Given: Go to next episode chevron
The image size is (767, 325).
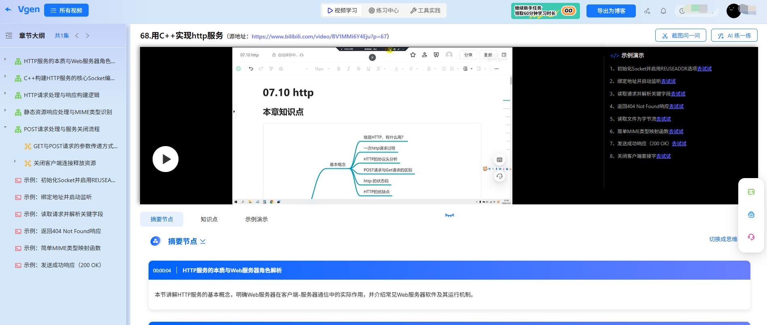Looking at the screenshot, I should [x=87, y=36].
